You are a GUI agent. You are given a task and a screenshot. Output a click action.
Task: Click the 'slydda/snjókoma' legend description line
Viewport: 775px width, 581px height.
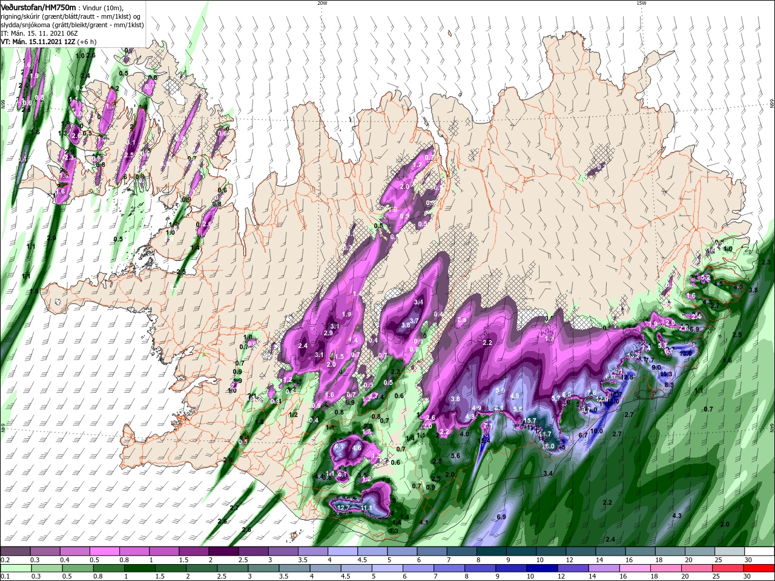pyautogui.click(x=71, y=24)
